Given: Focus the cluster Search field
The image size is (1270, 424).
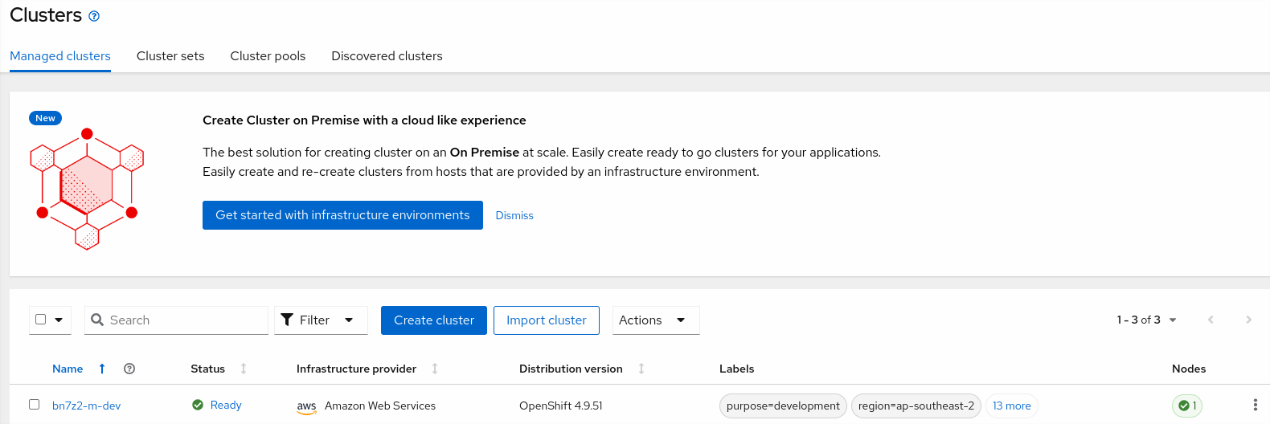Looking at the screenshot, I should tap(185, 320).
